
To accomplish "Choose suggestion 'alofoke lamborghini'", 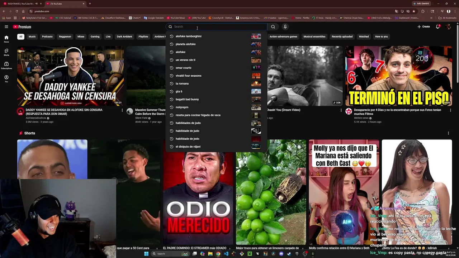I will pyautogui.click(x=216, y=36).
